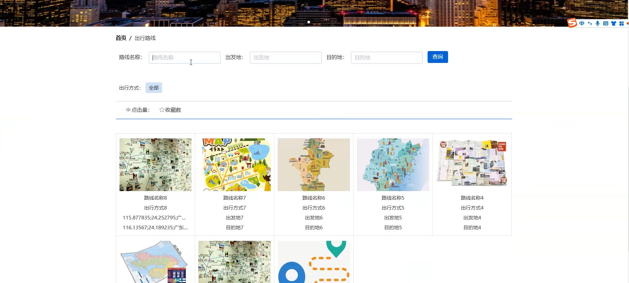The height and width of the screenshot is (283, 629).
Task: Click 出发地5 text
Action: click(393, 218)
